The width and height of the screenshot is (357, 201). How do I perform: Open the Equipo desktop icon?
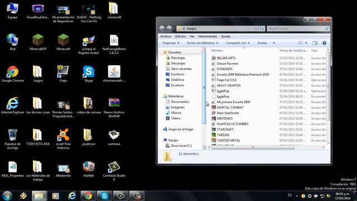coord(12,11)
